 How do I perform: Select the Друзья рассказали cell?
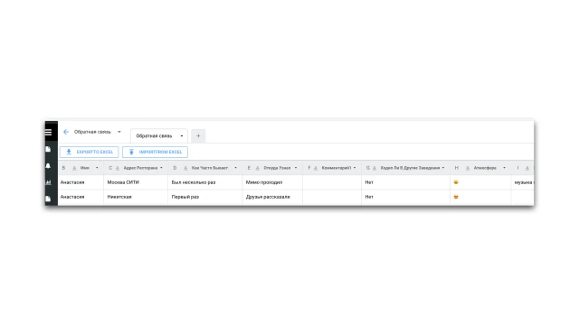272,197
